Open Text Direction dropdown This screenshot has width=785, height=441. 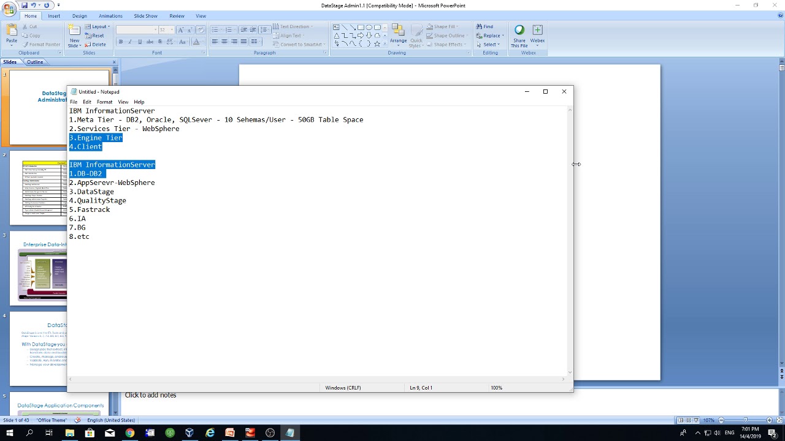(x=293, y=27)
